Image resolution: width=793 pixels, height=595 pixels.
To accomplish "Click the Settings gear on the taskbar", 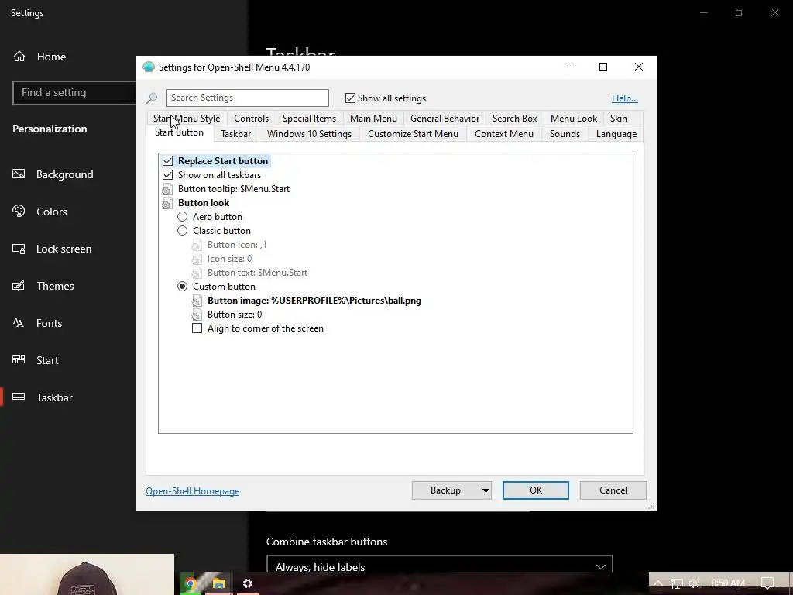I will (248, 583).
